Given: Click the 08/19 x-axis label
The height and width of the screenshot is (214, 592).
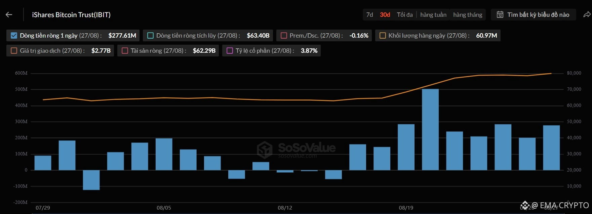Looking at the screenshot, I should click(x=406, y=208).
